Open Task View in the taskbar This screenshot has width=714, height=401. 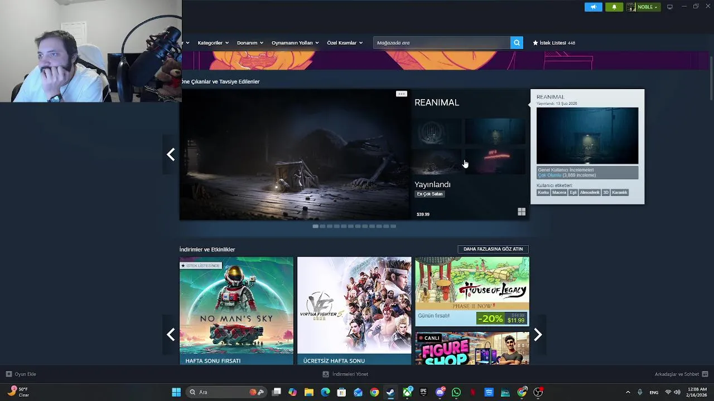coord(276,392)
